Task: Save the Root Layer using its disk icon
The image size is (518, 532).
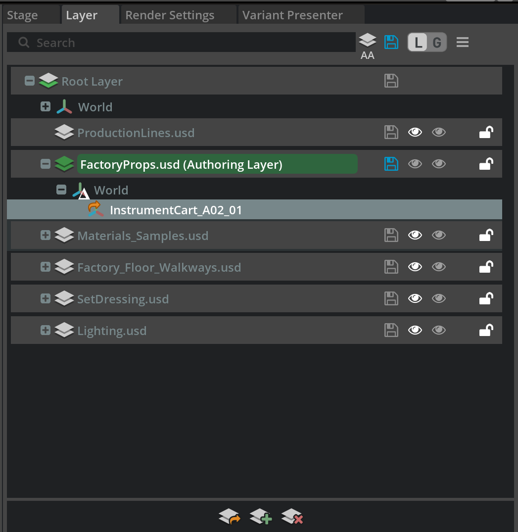Action: coord(391,81)
